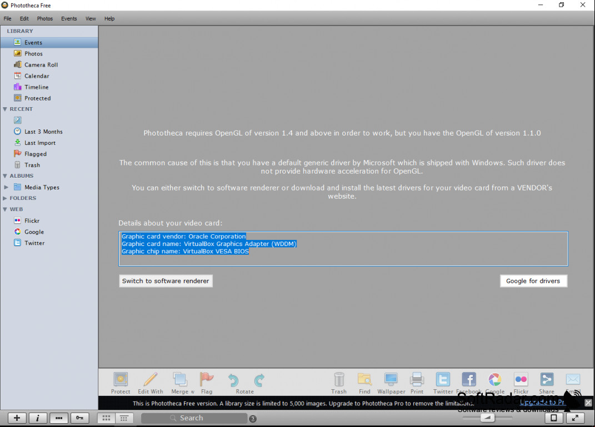This screenshot has height=427, width=595.
Task: Click the three-dots button in bottom bar
Action: (59, 418)
